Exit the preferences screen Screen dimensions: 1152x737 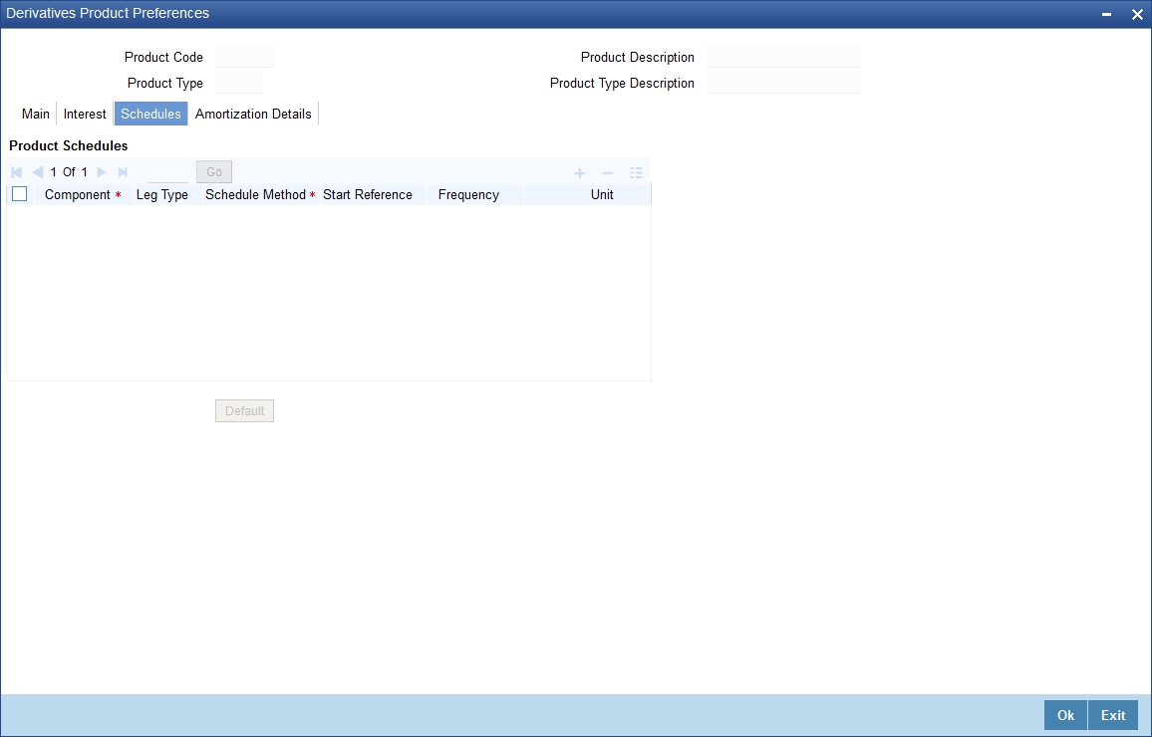(1112, 715)
